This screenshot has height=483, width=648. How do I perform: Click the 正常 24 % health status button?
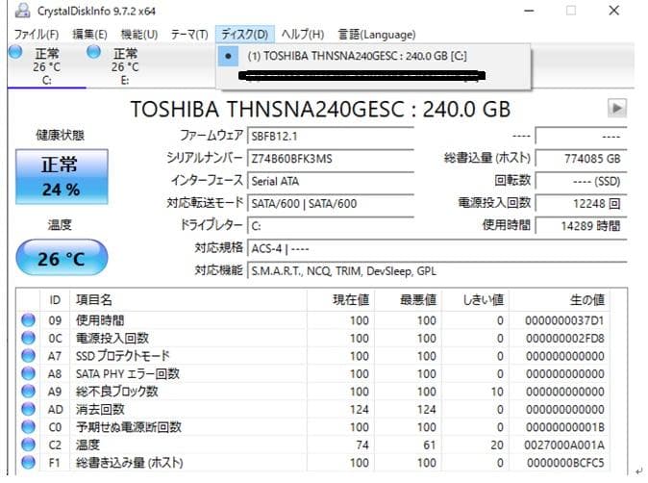point(62,177)
